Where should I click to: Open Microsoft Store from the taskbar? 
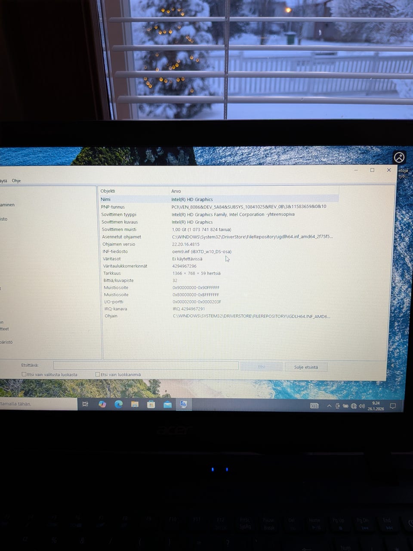(x=151, y=404)
